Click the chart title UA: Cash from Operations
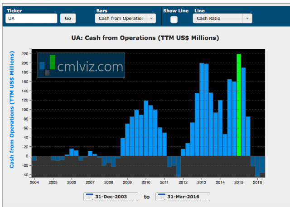 [x=145, y=38]
